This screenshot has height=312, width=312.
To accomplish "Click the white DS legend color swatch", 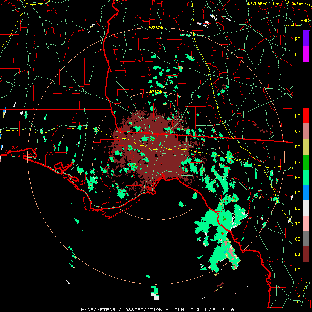I will pos(306,208).
